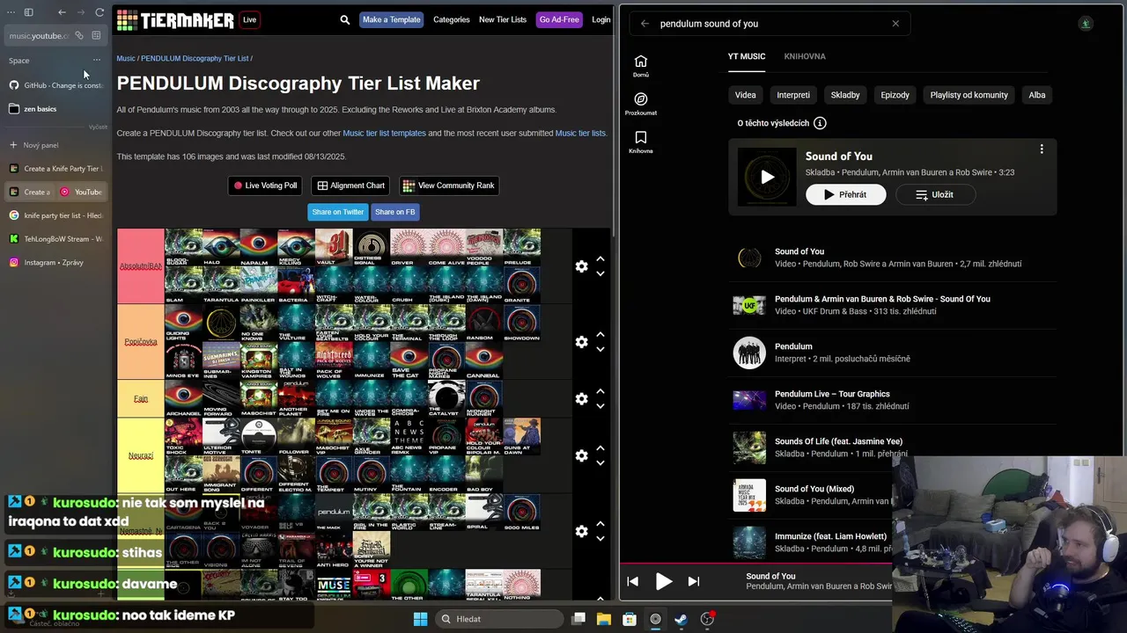
Task: Open the Zen browser three-dots menu
Action: [x=11, y=12]
